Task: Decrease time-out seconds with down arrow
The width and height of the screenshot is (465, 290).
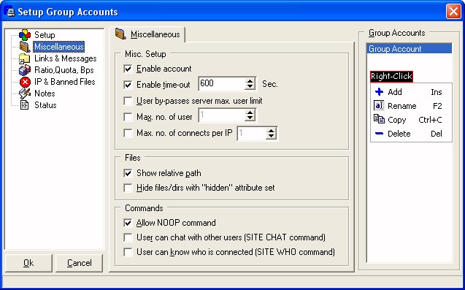Action: point(250,87)
